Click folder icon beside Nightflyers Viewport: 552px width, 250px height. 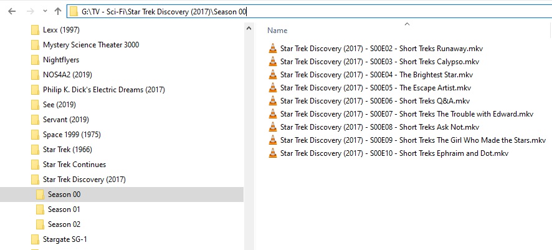(x=35, y=60)
